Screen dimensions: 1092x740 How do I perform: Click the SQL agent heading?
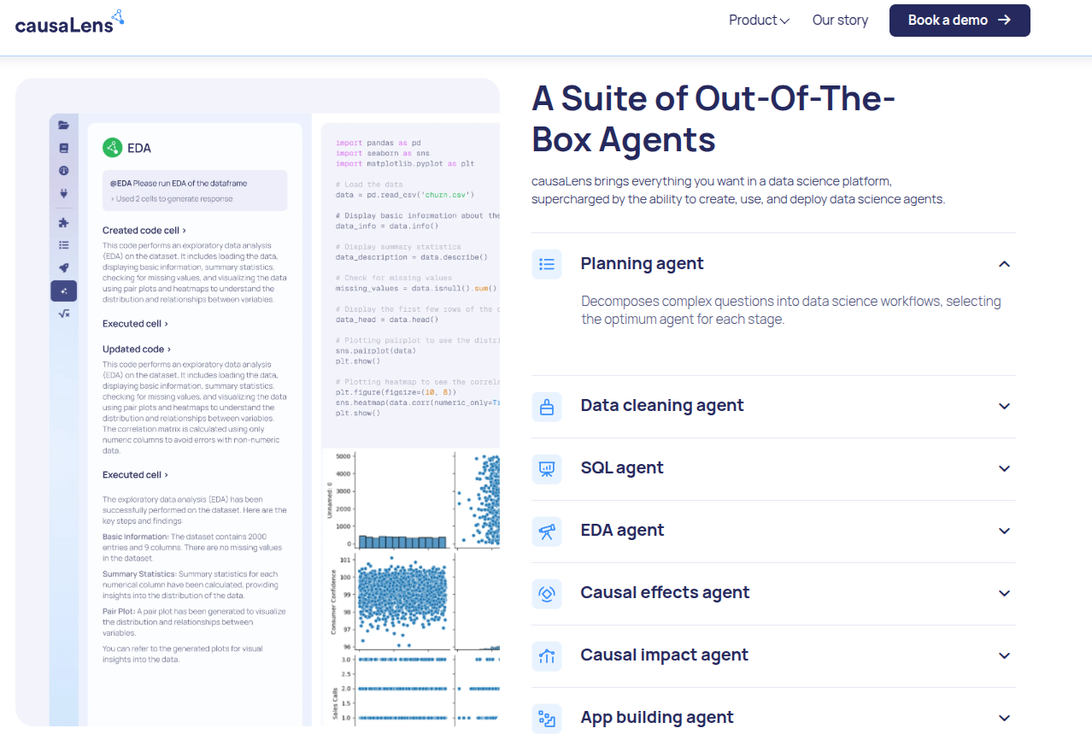[x=622, y=467]
